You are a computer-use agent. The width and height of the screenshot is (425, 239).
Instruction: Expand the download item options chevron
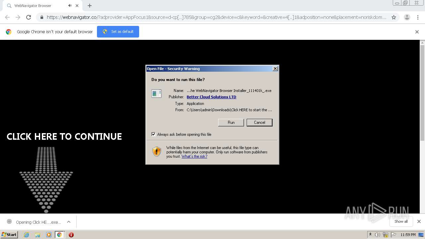[x=69, y=222]
